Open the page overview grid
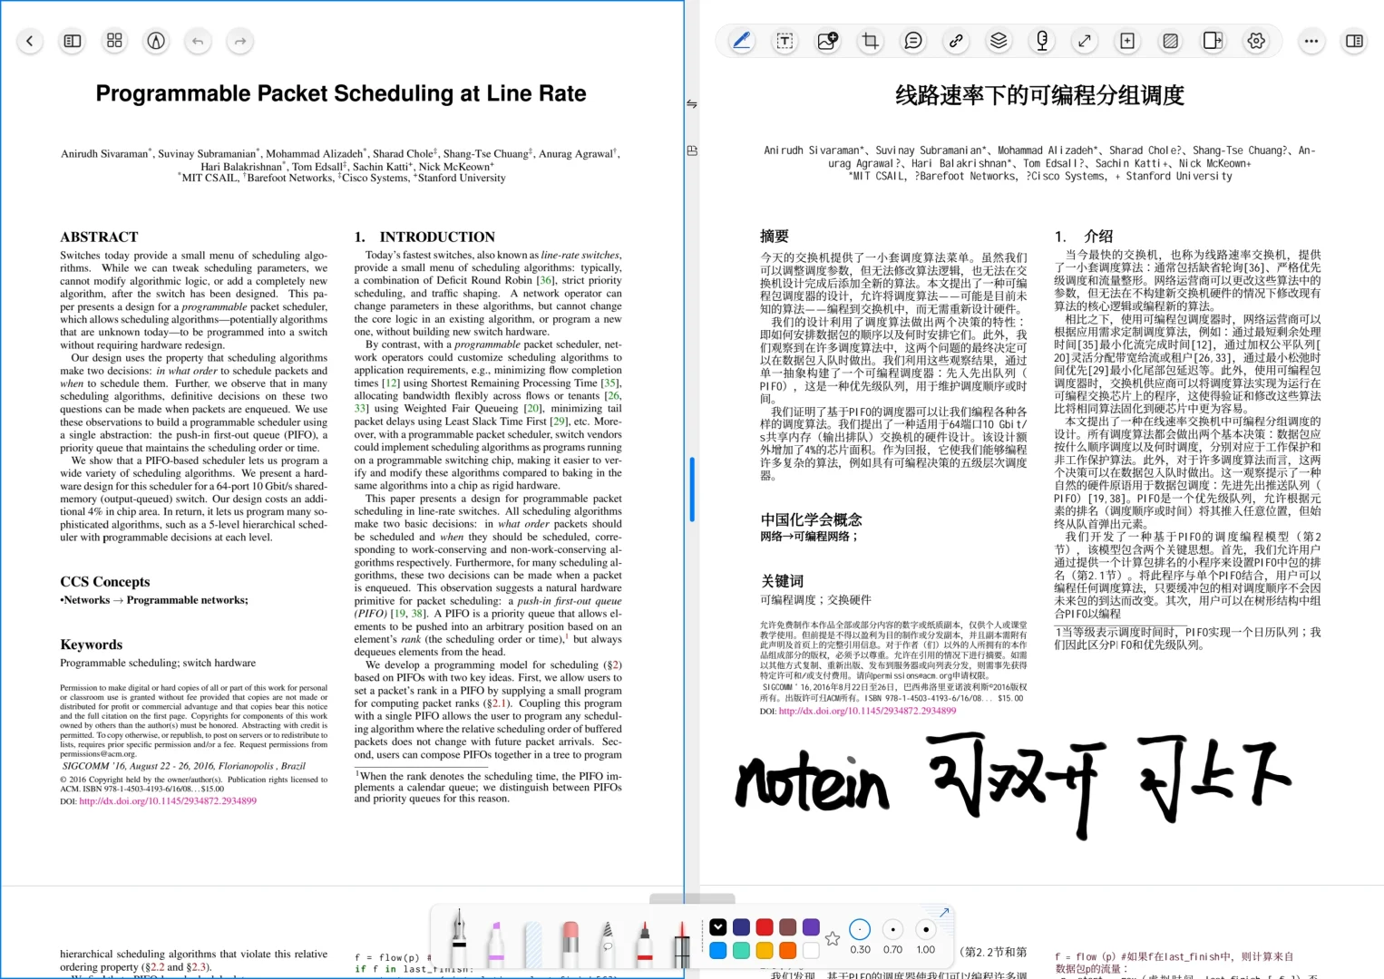This screenshot has width=1384, height=979. (x=114, y=41)
